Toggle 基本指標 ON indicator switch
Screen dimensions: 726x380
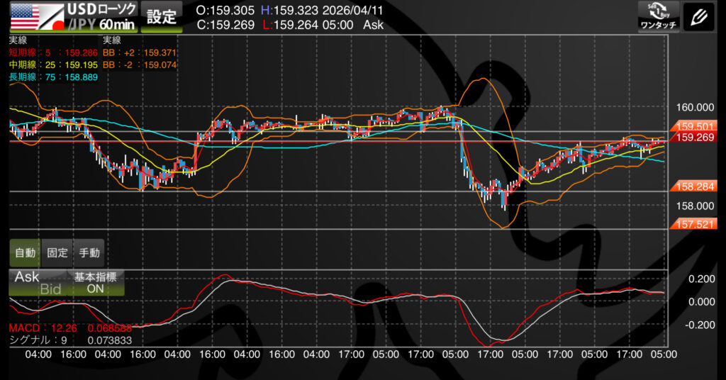pyautogui.click(x=95, y=283)
